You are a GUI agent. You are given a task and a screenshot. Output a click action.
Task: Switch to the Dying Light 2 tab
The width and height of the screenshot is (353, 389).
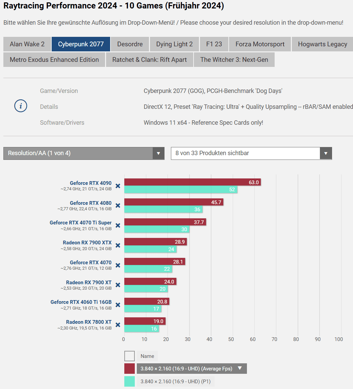(174, 44)
